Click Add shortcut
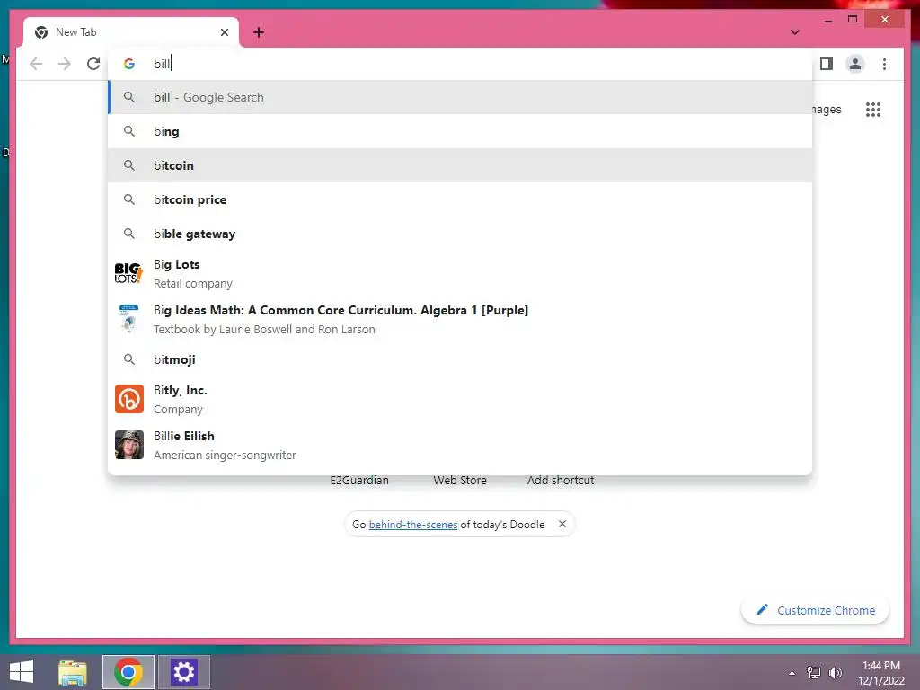920x690 pixels. tap(561, 480)
